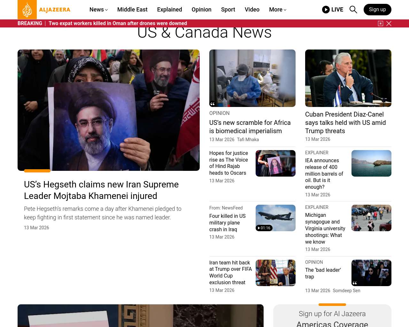Click the Al Jazeera logo
The height and width of the screenshot is (327, 409).
tap(44, 10)
